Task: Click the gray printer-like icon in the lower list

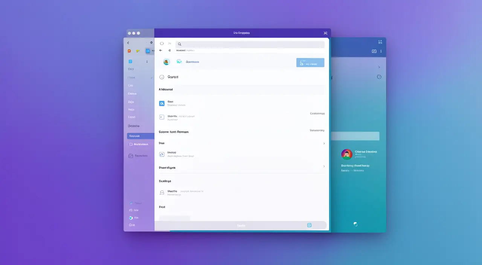Action: 162,192
